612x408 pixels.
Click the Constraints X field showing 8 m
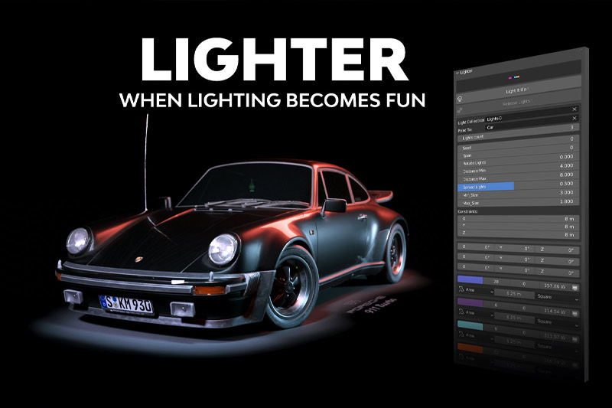[519, 219]
